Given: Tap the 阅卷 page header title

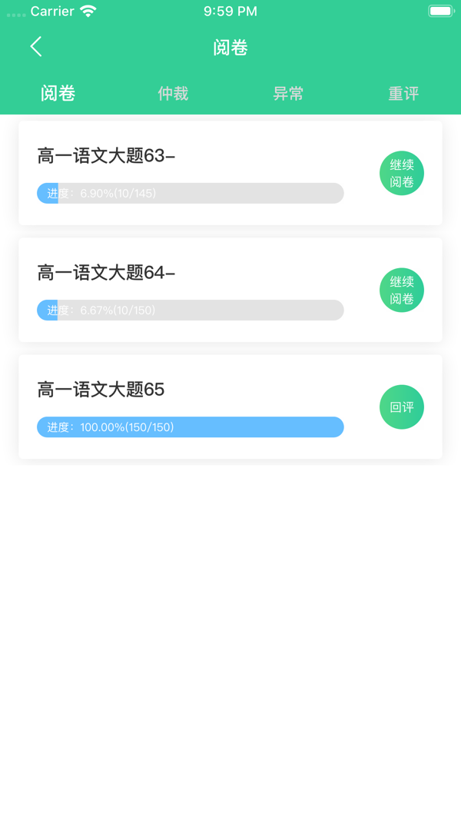Looking at the screenshot, I should click(x=230, y=48).
